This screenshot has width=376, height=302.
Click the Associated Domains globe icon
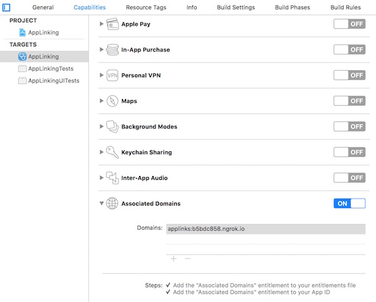point(112,203)
